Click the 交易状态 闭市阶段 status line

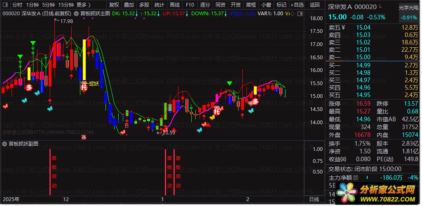click(x=365, y=169)
